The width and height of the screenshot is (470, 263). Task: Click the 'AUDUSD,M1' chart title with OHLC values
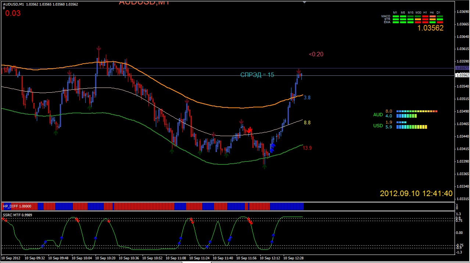(x=40, y=4)
